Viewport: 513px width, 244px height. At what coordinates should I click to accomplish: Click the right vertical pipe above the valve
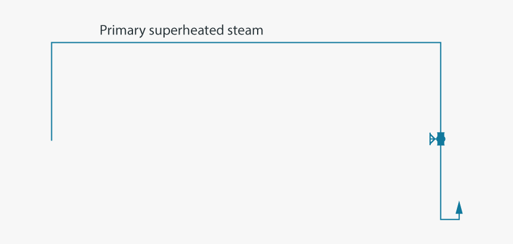click(x=441, y=87)
